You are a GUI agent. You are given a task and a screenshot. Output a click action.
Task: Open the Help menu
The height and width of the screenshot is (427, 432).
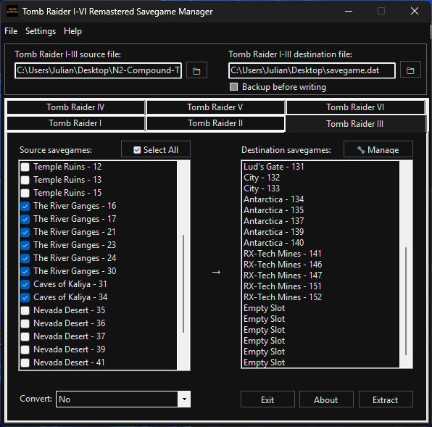72,31
